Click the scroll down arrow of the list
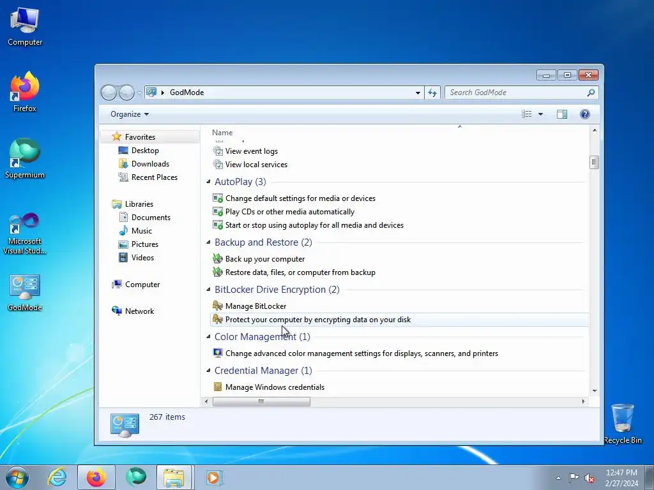 595,391
